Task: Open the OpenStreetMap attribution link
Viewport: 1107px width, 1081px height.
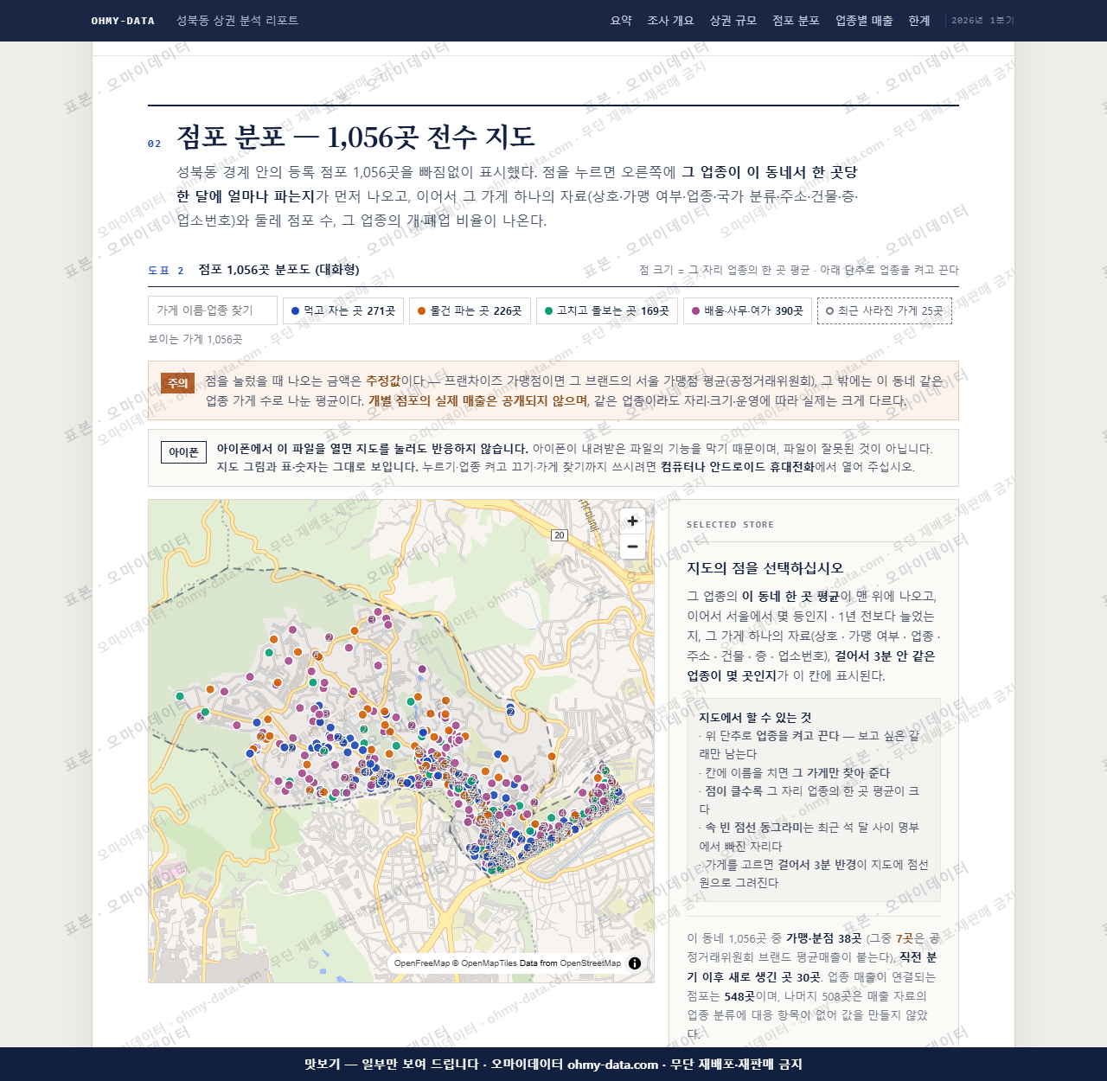Action: (590, 963)
